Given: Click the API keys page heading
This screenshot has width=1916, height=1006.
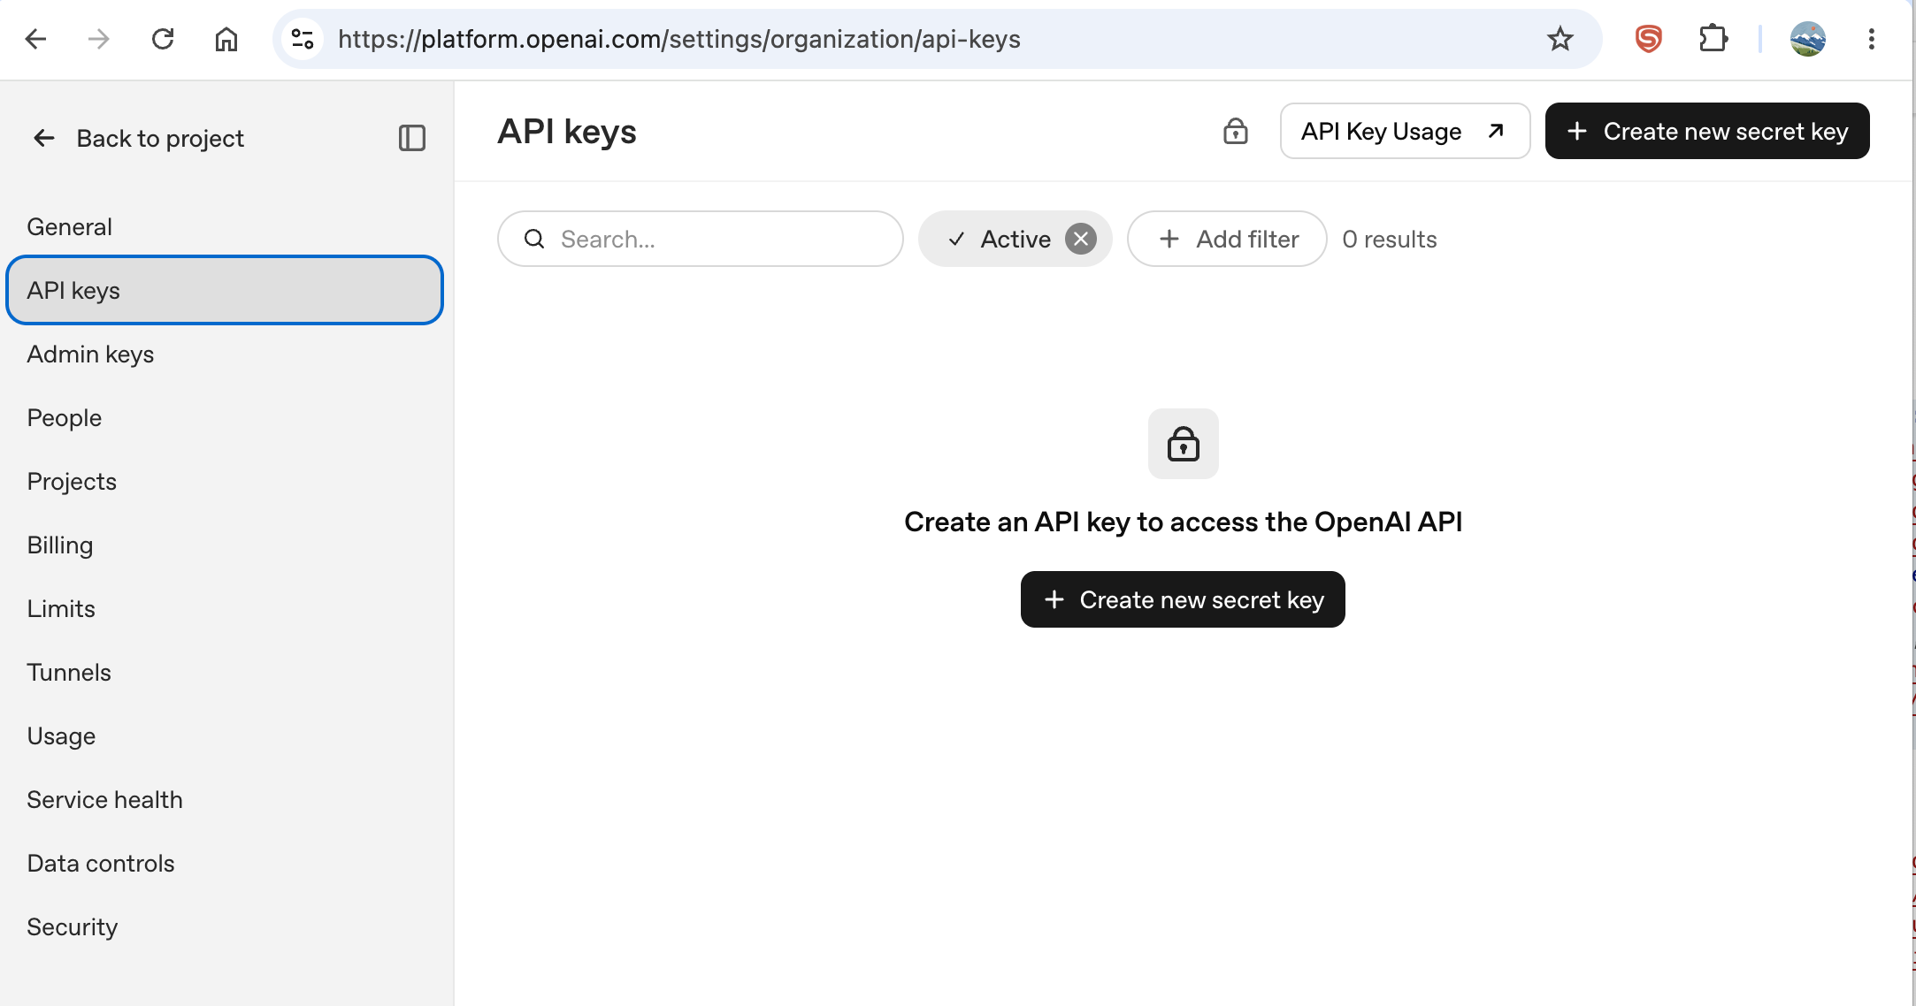Looking at the screenshot, I should [x=567, y=131].
